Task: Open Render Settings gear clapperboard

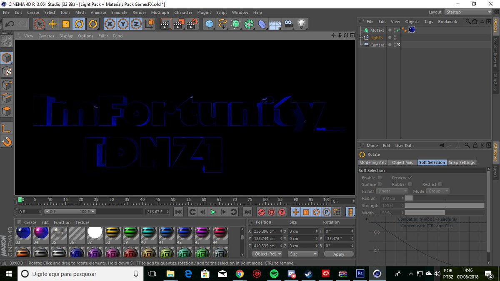Action: pyautogui.click(x=192, y=24)
